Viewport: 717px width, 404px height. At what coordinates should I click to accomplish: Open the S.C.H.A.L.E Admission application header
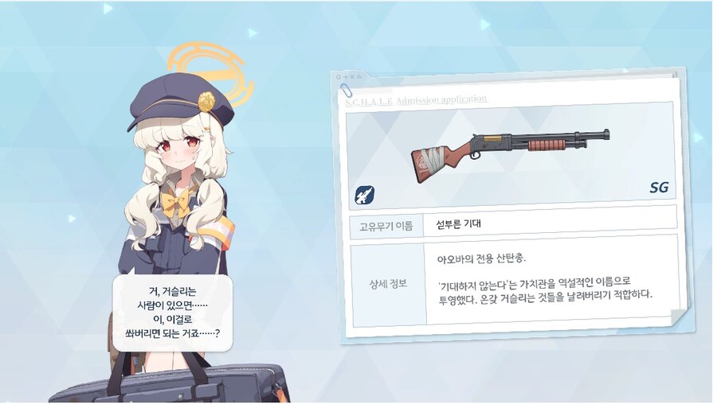coord(416,100)
